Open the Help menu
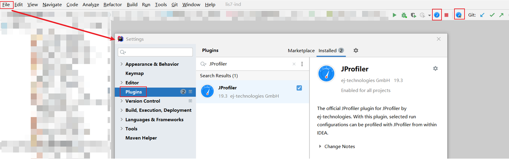This screenshot has width=509, height=164. (210, 4)
